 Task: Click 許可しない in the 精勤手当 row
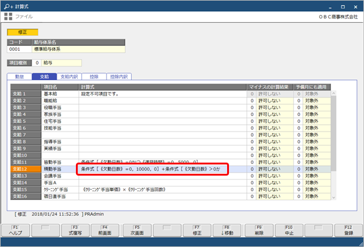[x=274, y=169]
